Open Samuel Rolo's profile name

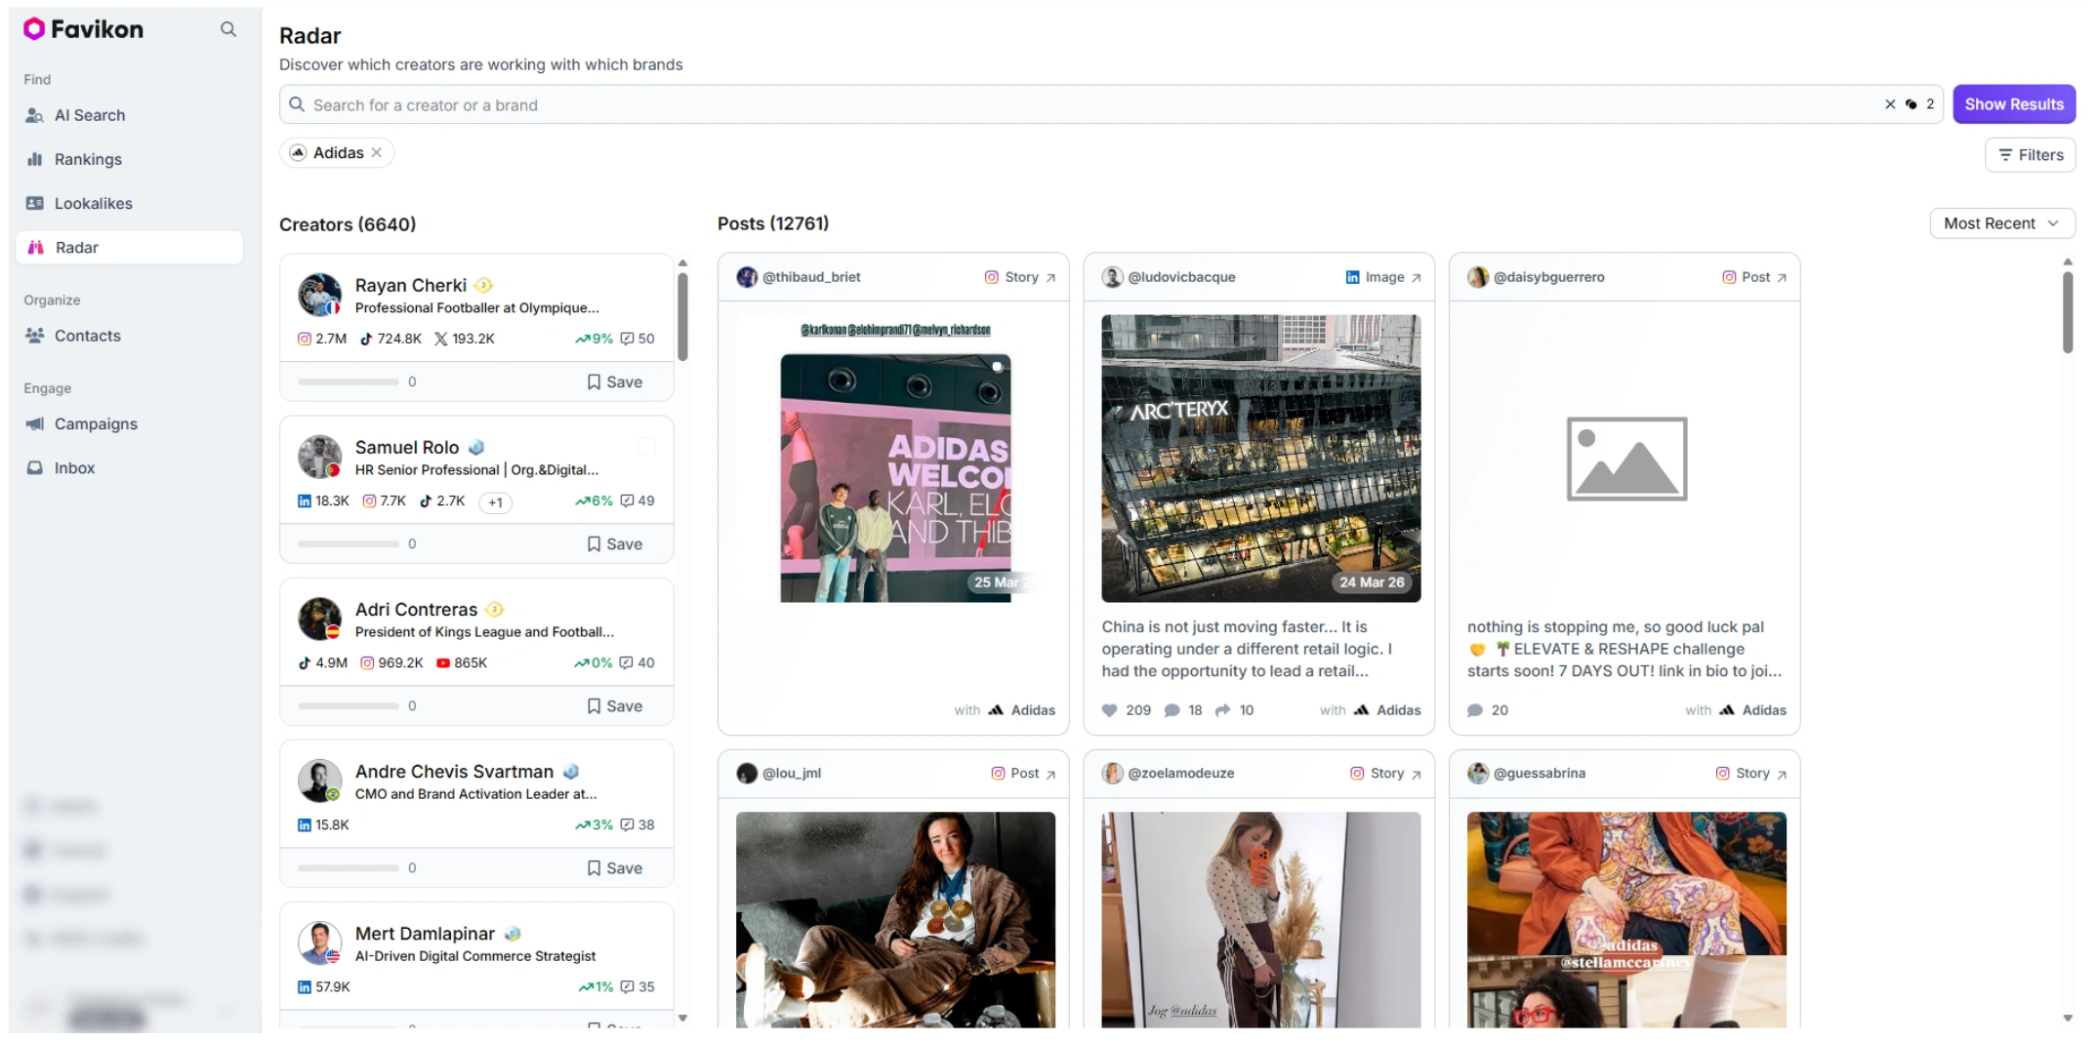[x=407, y=448]
